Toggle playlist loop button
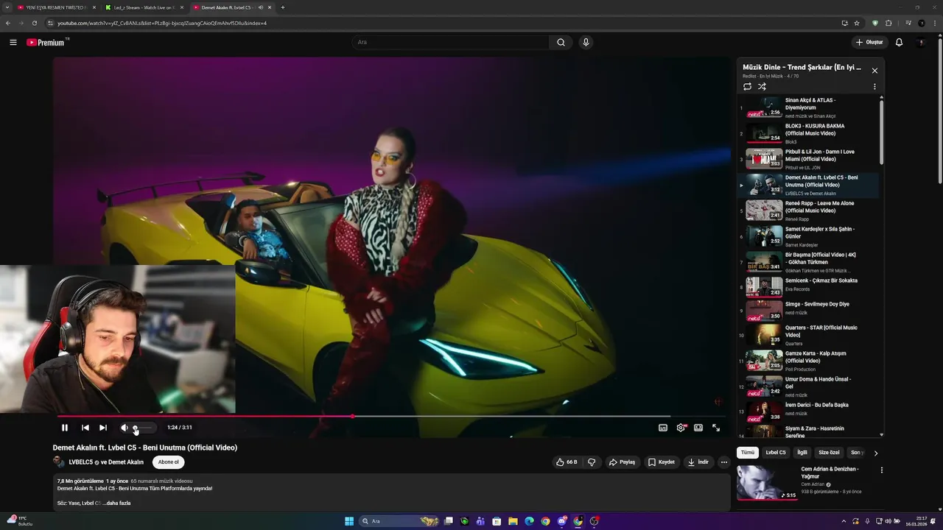This screenshot has width=943, height=530. pyautogui.click(x=747, y=87)
